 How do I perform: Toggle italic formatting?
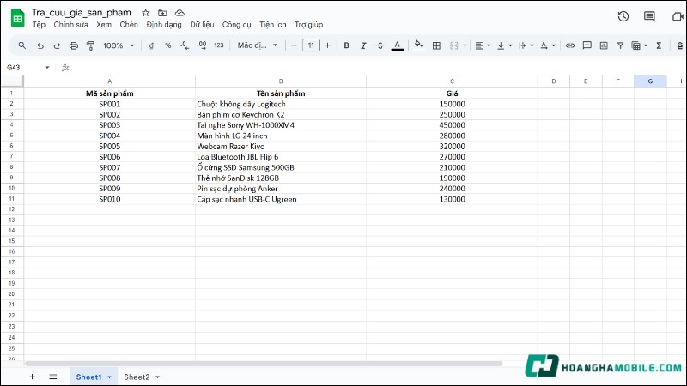[x=363, y=45]
